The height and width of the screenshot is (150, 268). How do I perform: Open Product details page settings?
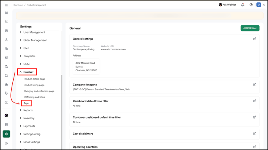click(34, 79)
